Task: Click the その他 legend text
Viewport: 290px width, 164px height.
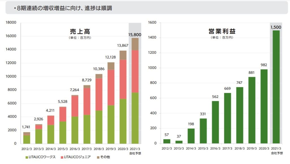Action: (x=105, y=157)
